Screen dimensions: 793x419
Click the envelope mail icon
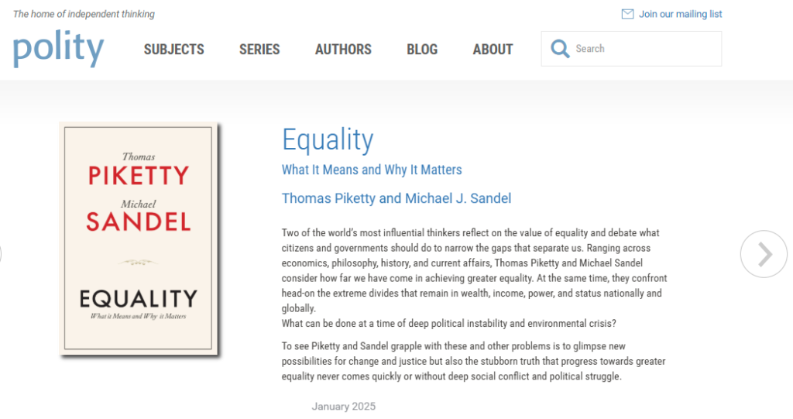coord(627,14)
